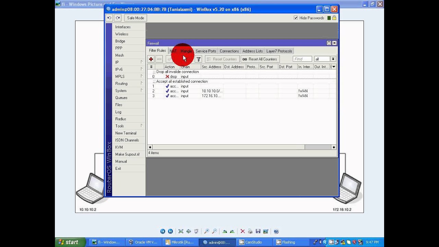
Task: Click the Find input field
Action: coord(302,59)
